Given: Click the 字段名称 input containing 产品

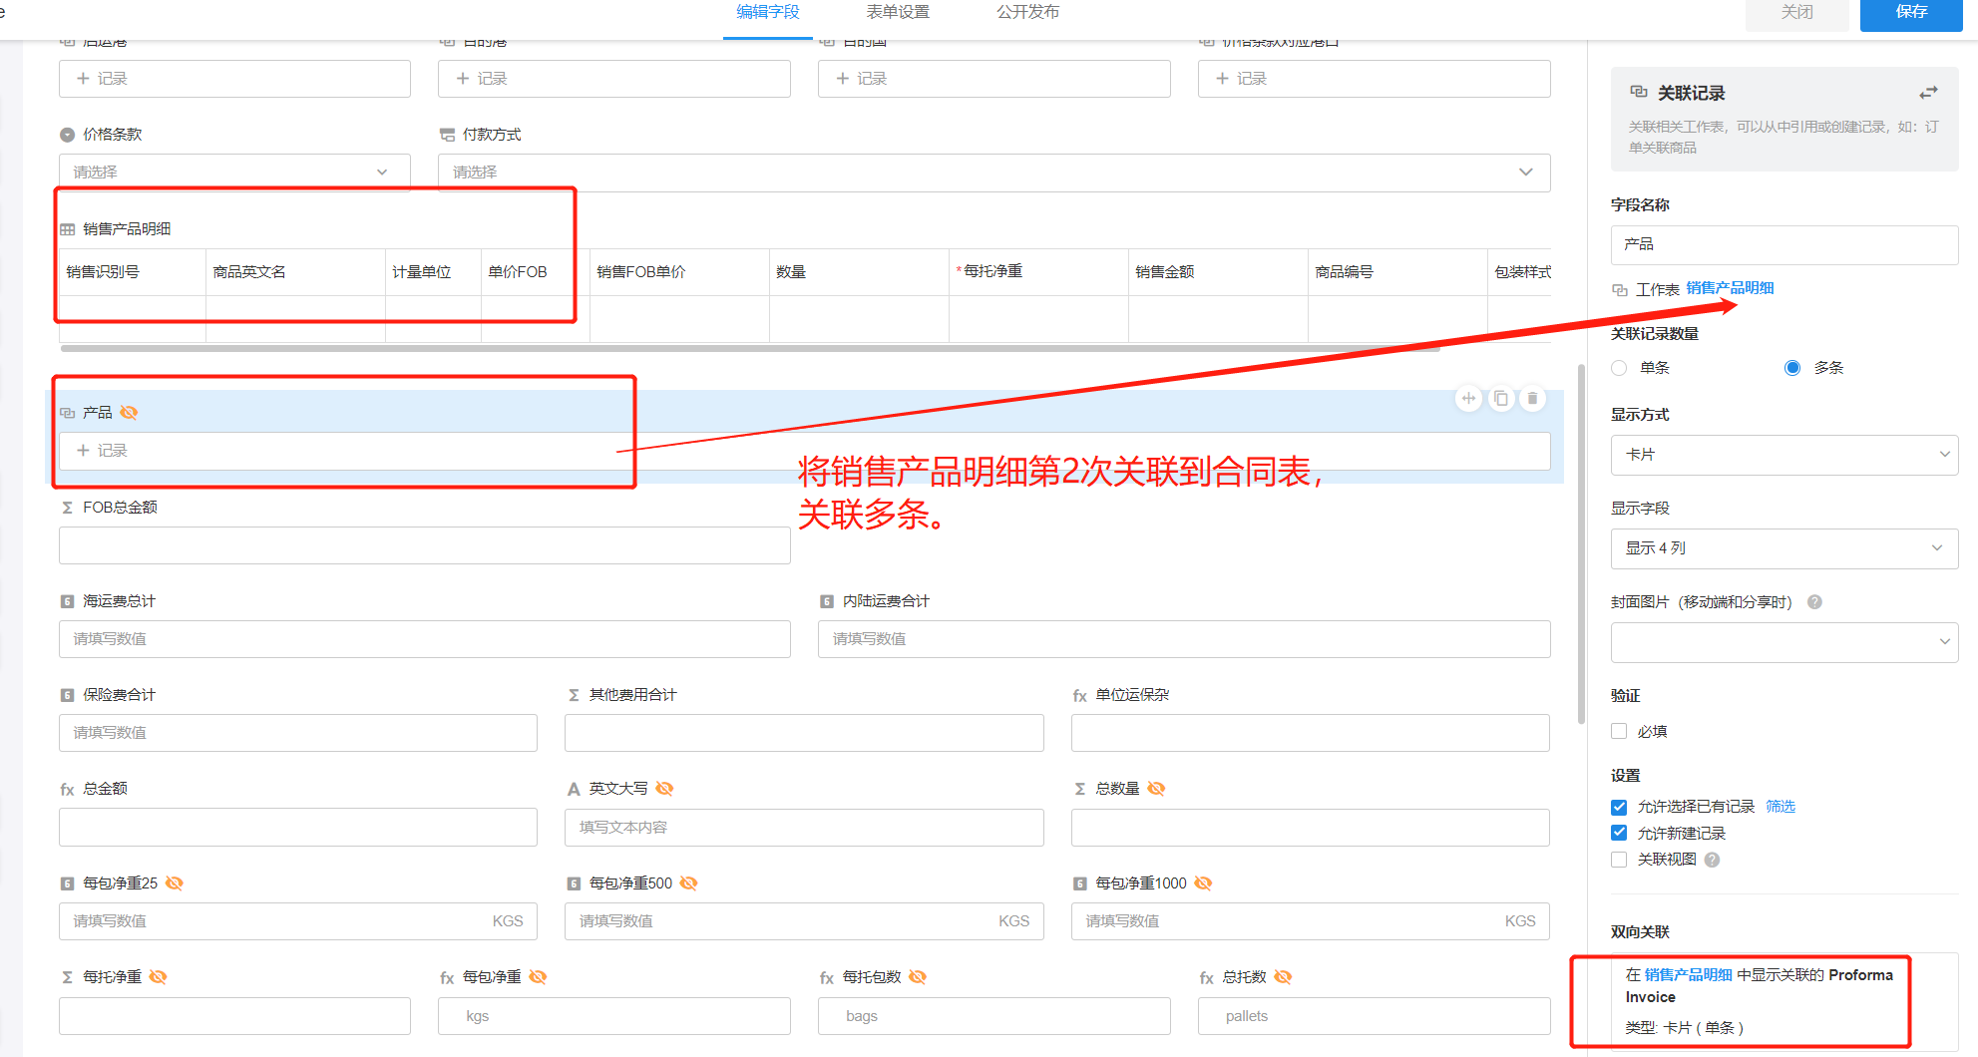Looking at the screenshot, I should (x=1783, y=244).
